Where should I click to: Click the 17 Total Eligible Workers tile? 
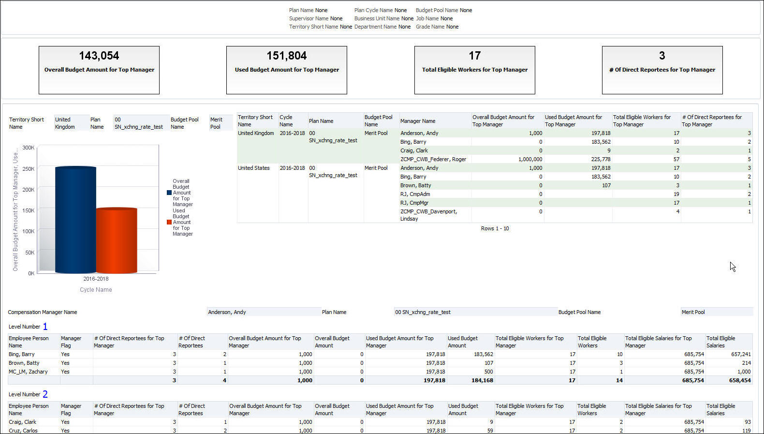point(475,70)
